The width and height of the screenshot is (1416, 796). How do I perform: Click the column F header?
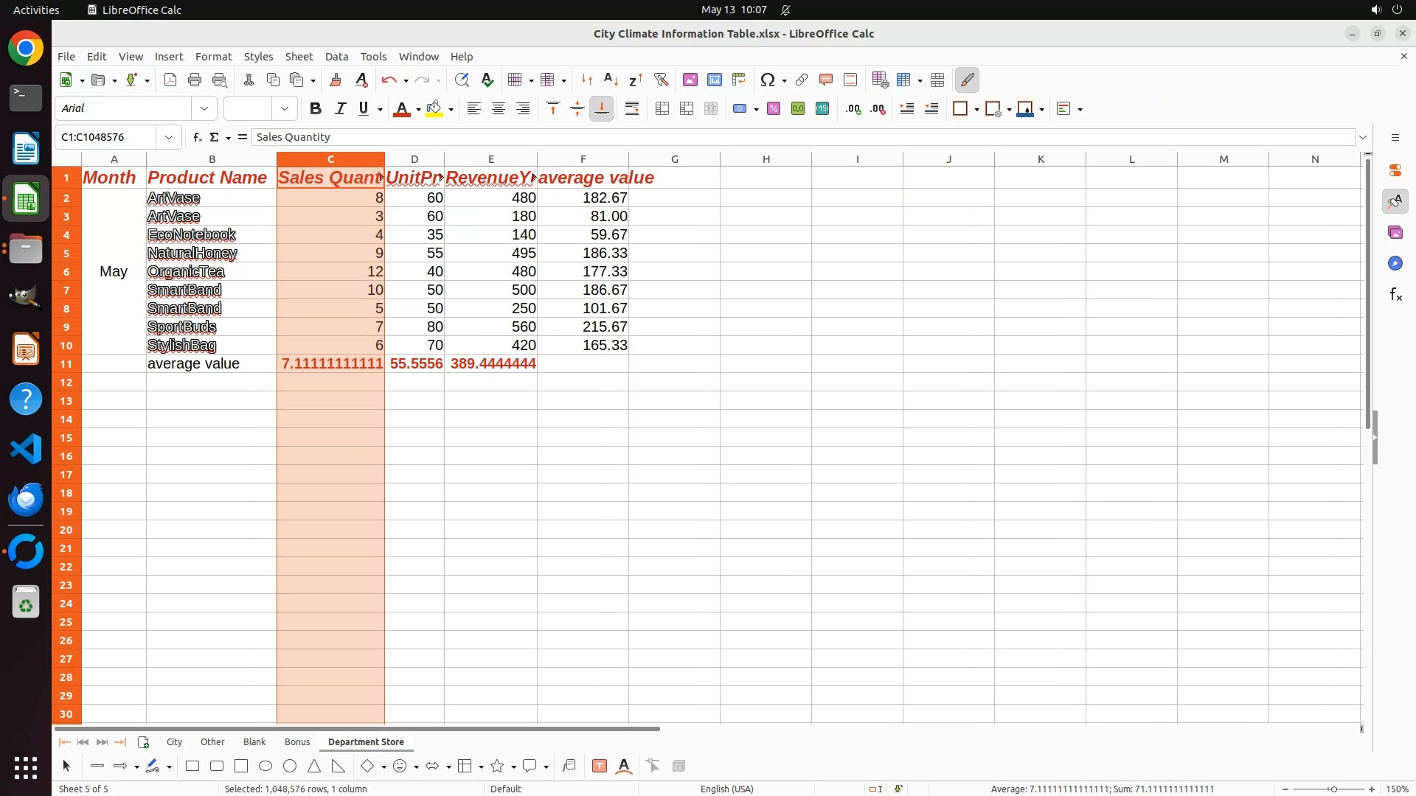(x=583, y=159)
